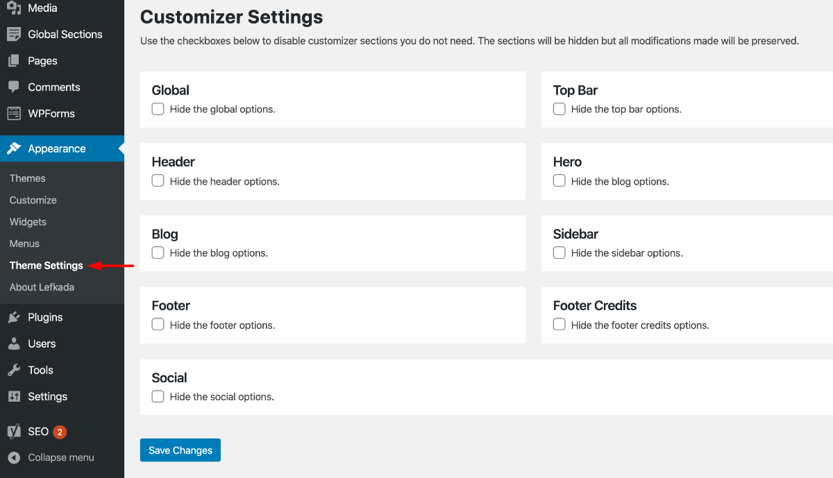Select Theme Settings submenu entry
The image size is (833, 478).
(47, 265)
